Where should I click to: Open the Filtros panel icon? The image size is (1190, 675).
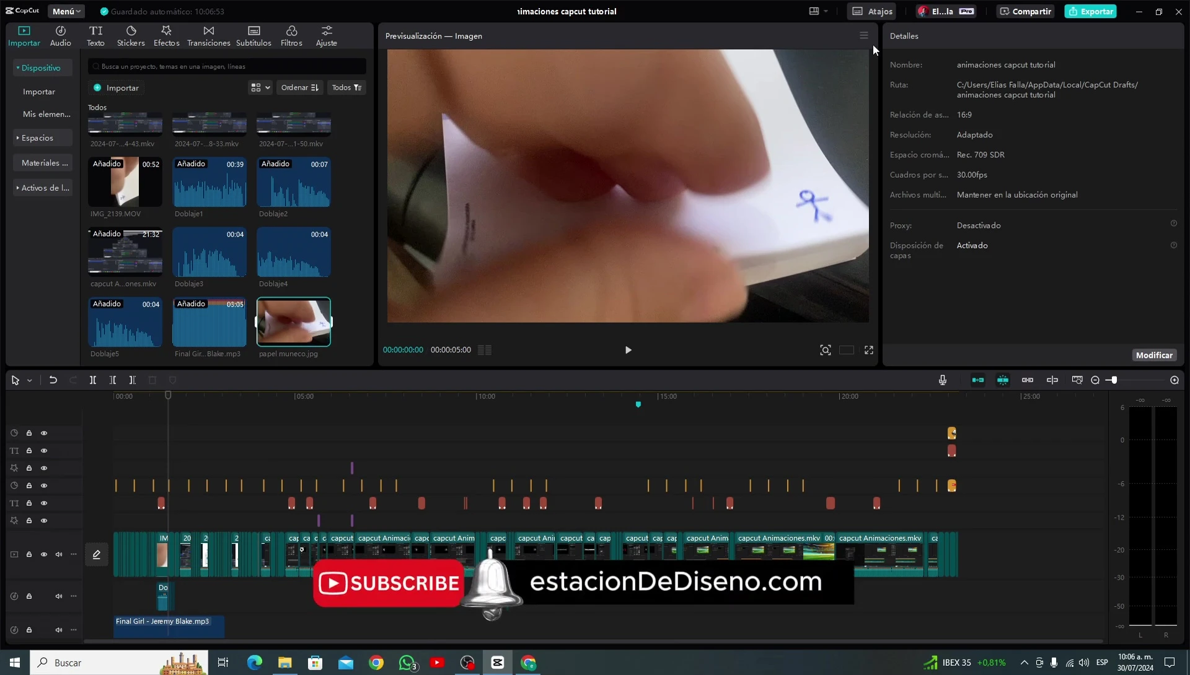click(291, 36)
